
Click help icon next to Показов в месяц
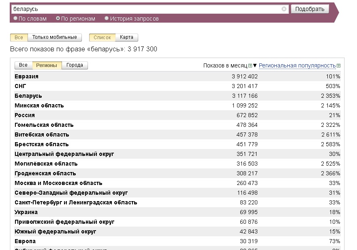(x=250, y=66)
